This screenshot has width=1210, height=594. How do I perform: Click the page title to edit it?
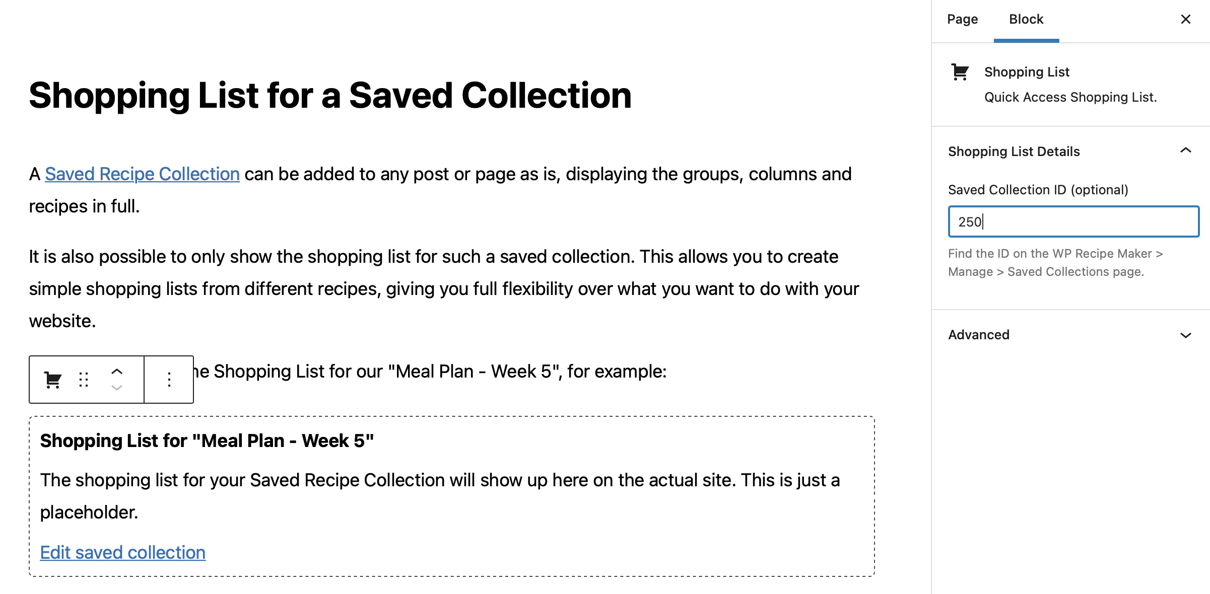(330, 96)
